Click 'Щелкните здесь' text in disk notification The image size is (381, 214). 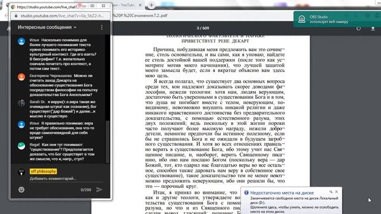pos(262,207)
